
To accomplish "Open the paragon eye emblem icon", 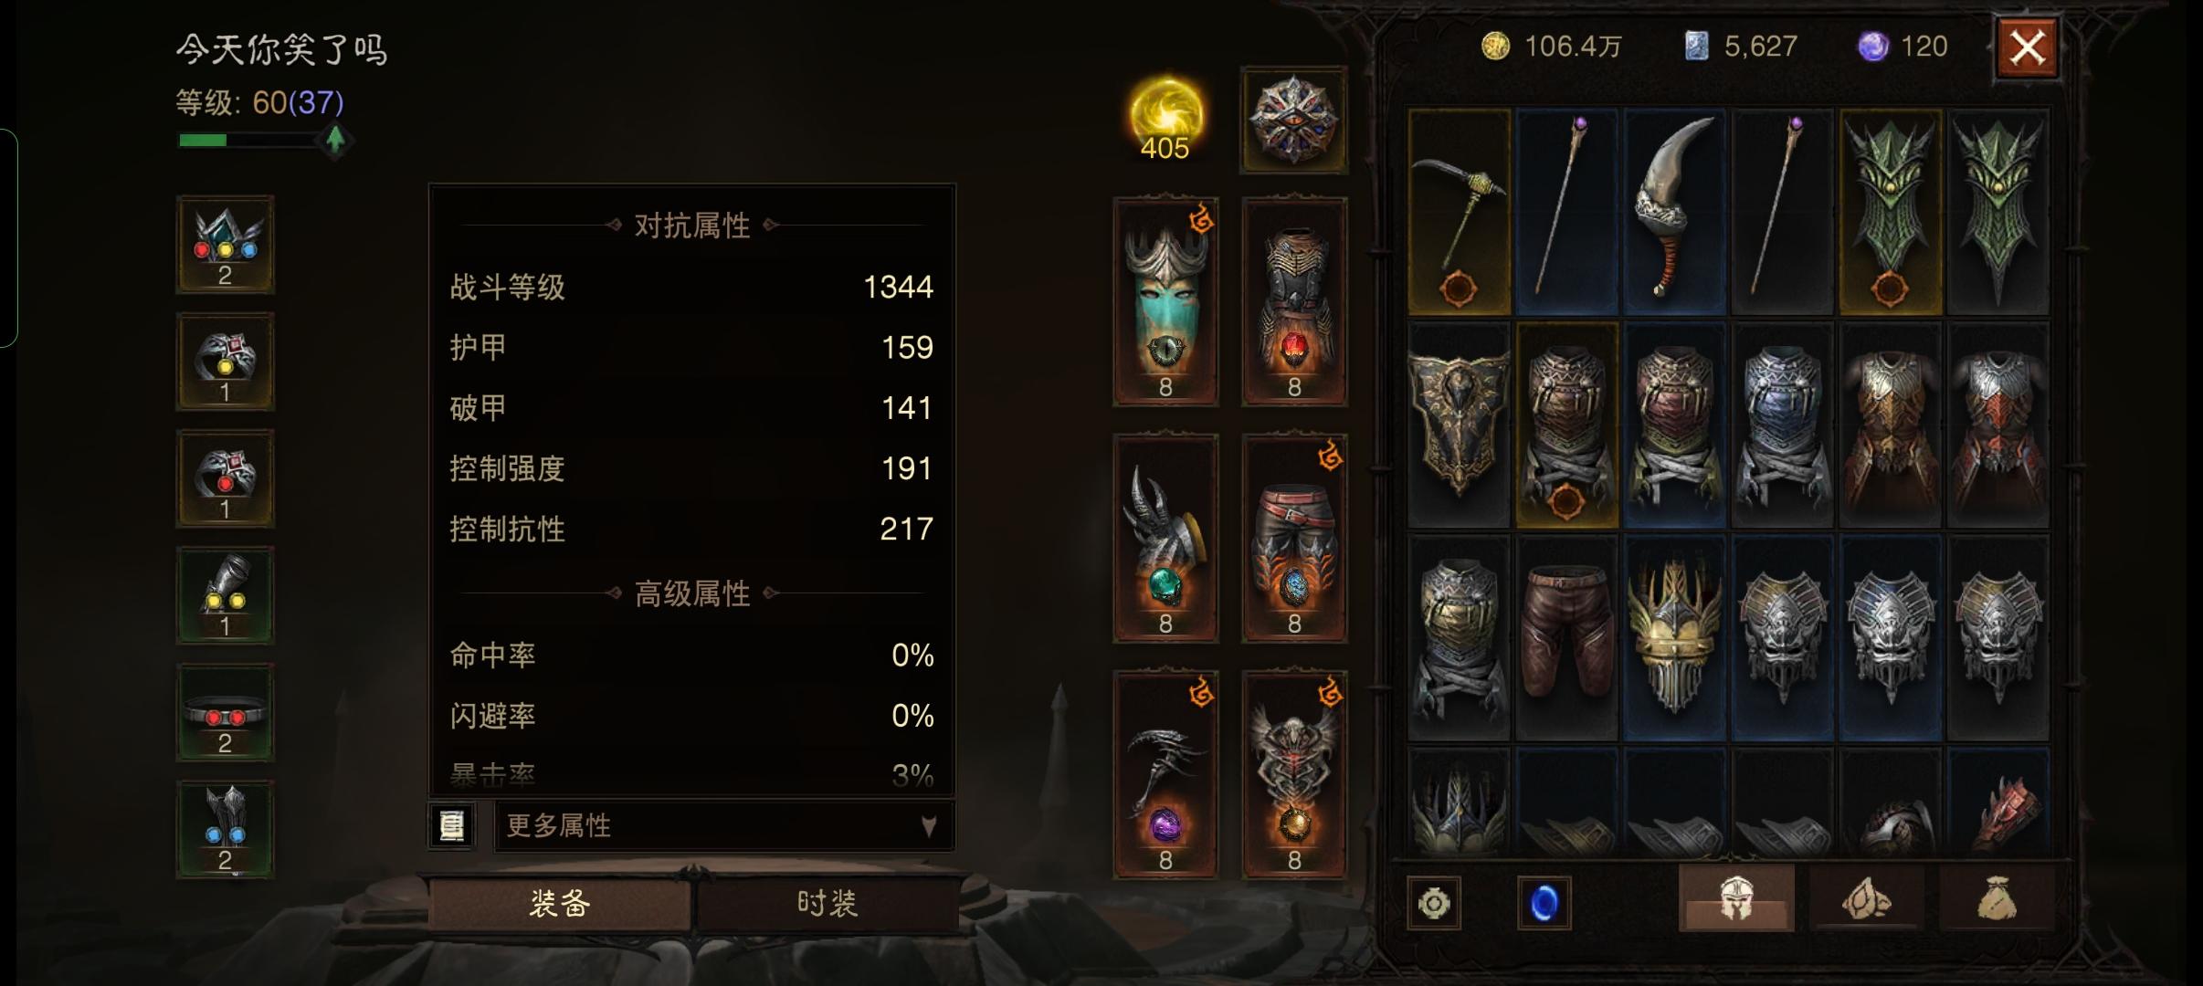I will point(1293,120).
